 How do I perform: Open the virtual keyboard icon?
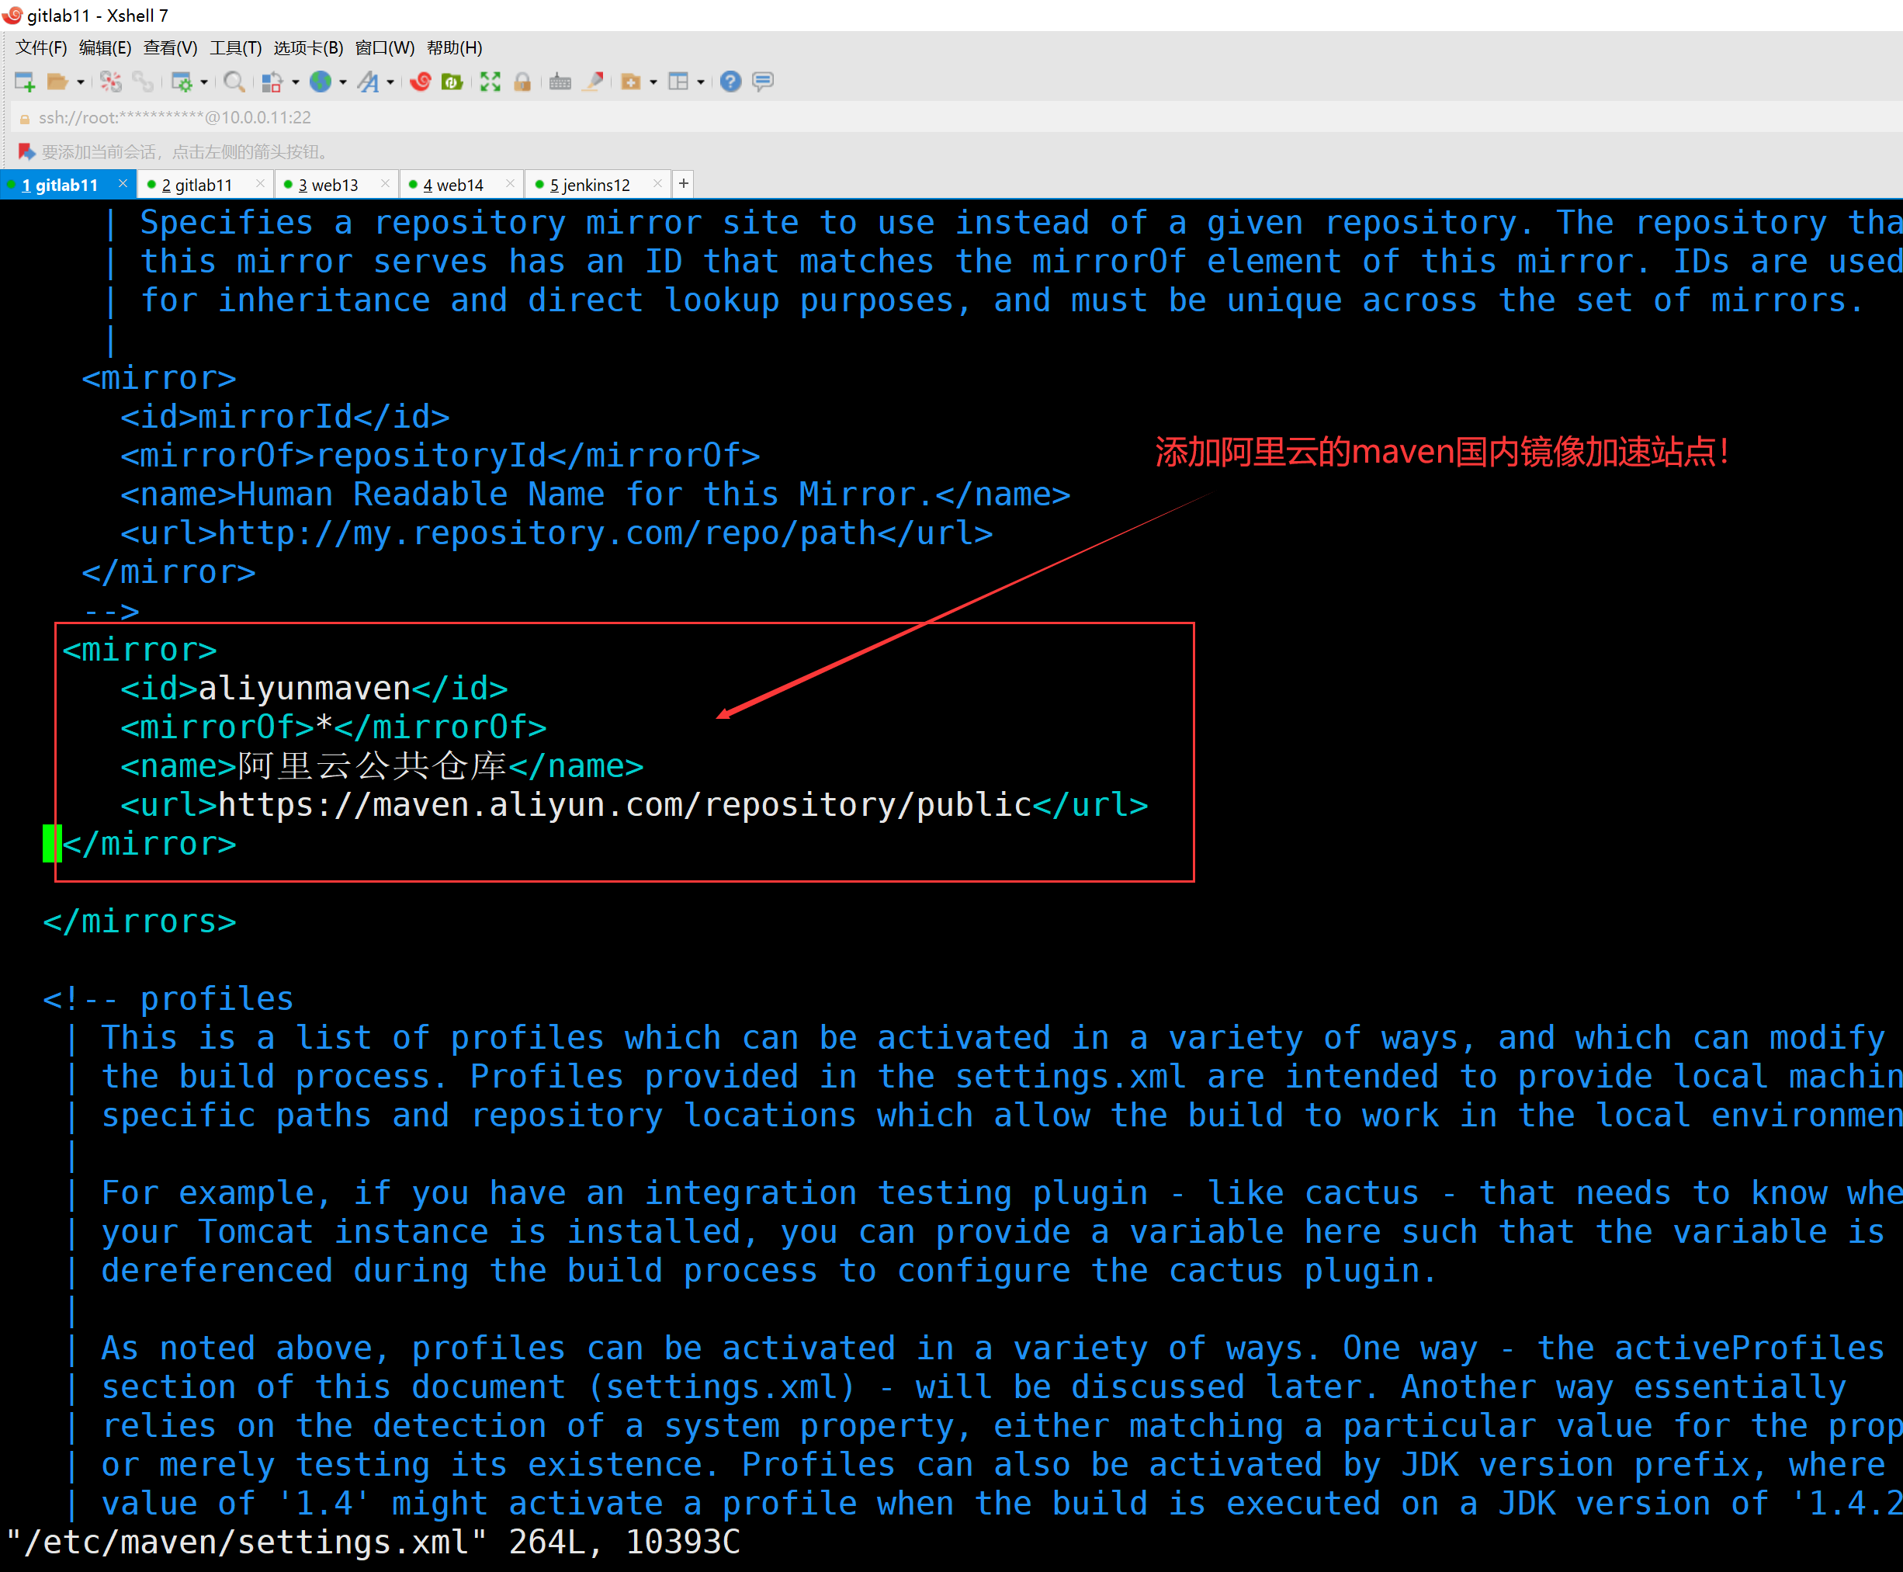[560, 82]
